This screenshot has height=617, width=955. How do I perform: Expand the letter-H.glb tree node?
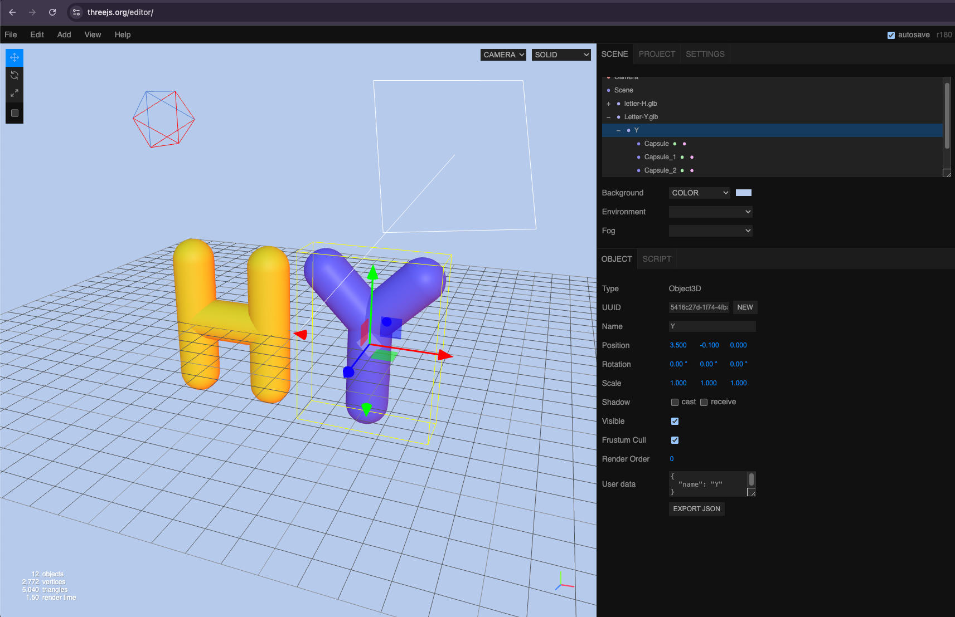pyautogui.click(x=609, y=104)
